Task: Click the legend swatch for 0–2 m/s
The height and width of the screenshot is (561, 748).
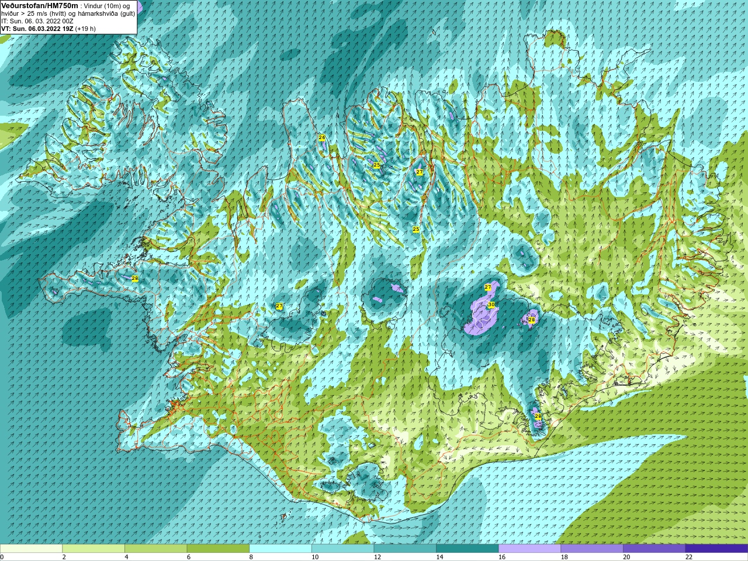Action: (x=31, y=549)
